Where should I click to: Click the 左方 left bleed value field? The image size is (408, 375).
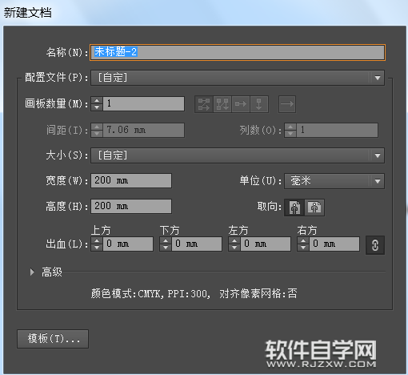tap(266, 244)
